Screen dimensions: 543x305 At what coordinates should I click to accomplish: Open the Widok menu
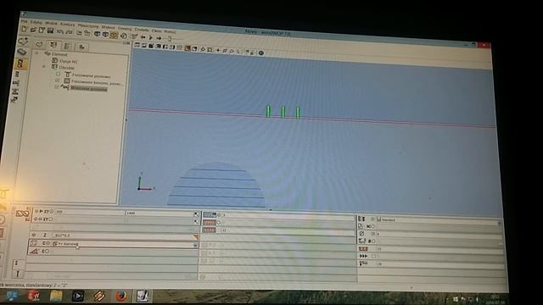click(51, 23)
